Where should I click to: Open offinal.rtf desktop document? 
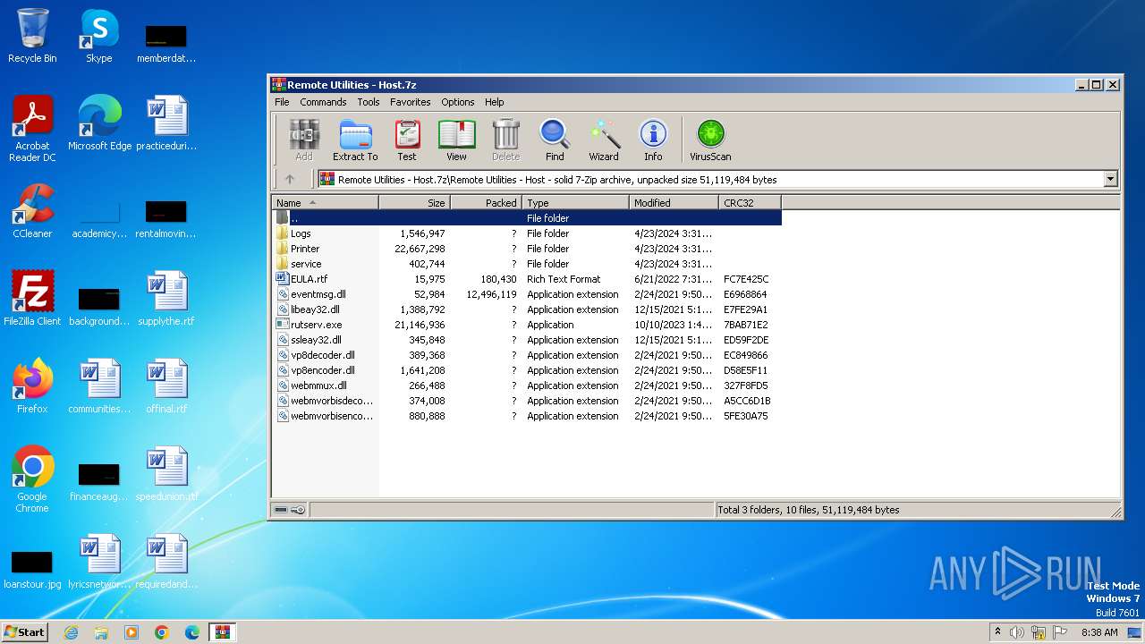pos(166,386)
